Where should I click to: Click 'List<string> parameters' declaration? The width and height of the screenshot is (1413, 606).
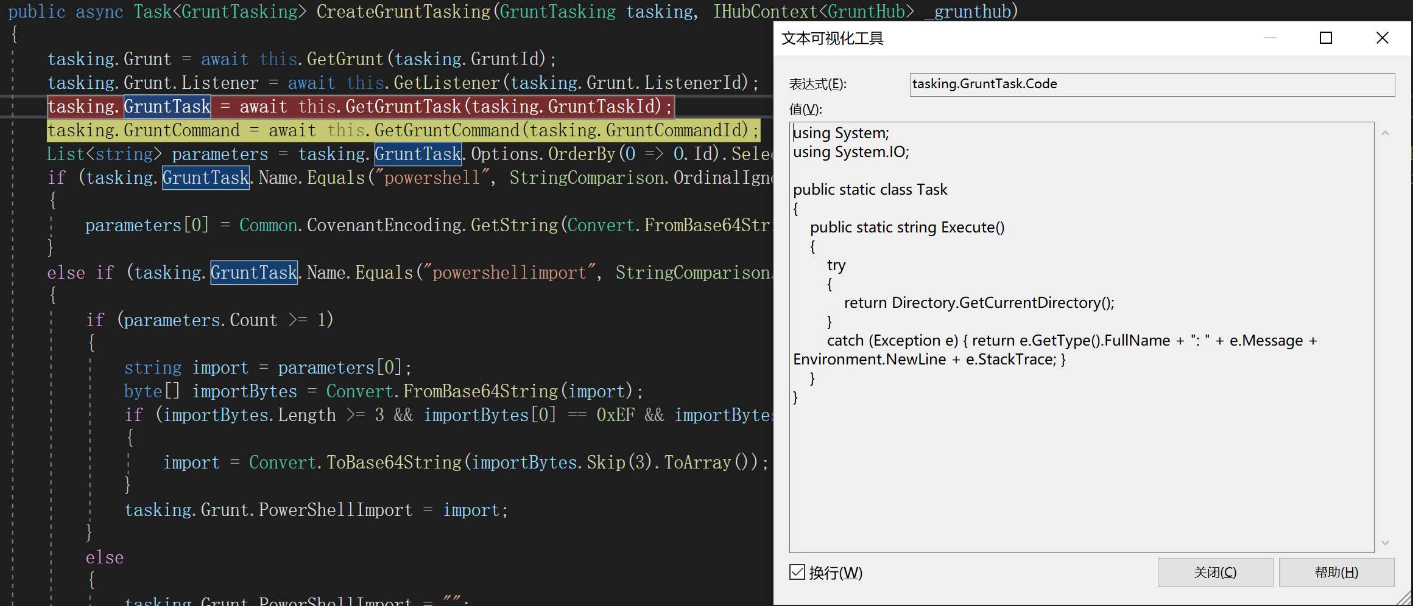click(x=157, y=154)
